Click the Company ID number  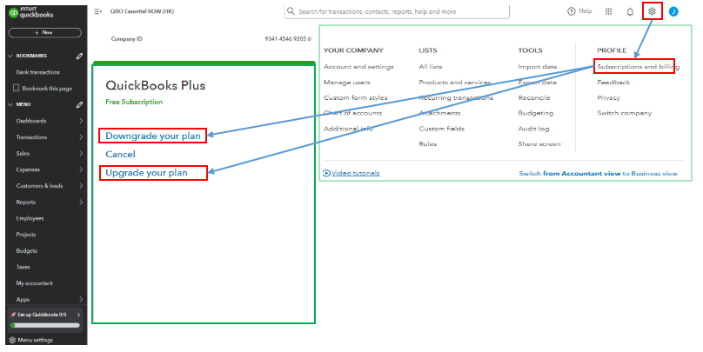288,39
